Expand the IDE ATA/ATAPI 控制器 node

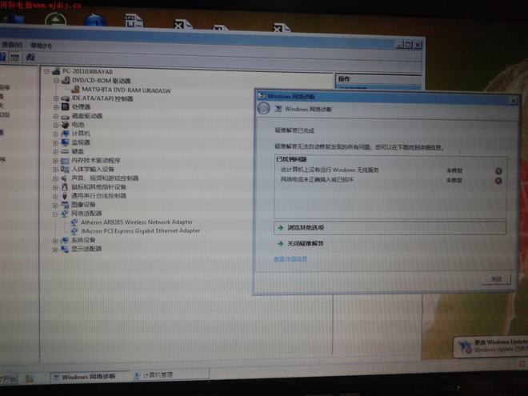pos(56,98)
